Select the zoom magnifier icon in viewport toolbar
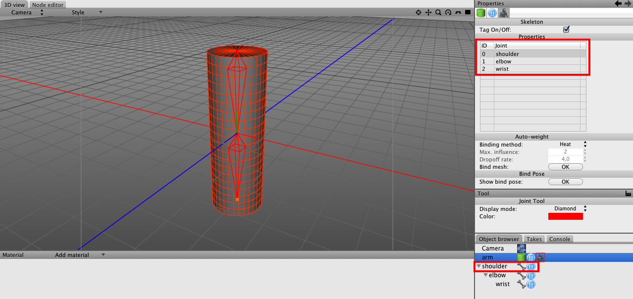Screen dimensions: 633x299 [x=438, y=12]
